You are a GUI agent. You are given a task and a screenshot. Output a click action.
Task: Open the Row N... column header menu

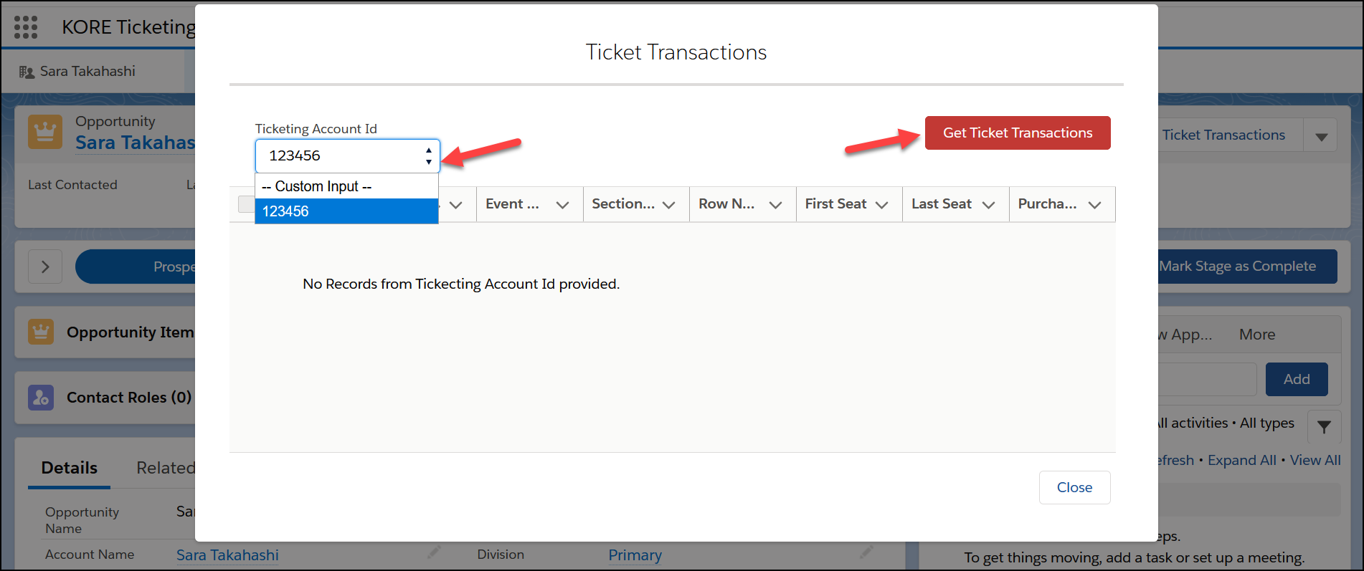775,205
